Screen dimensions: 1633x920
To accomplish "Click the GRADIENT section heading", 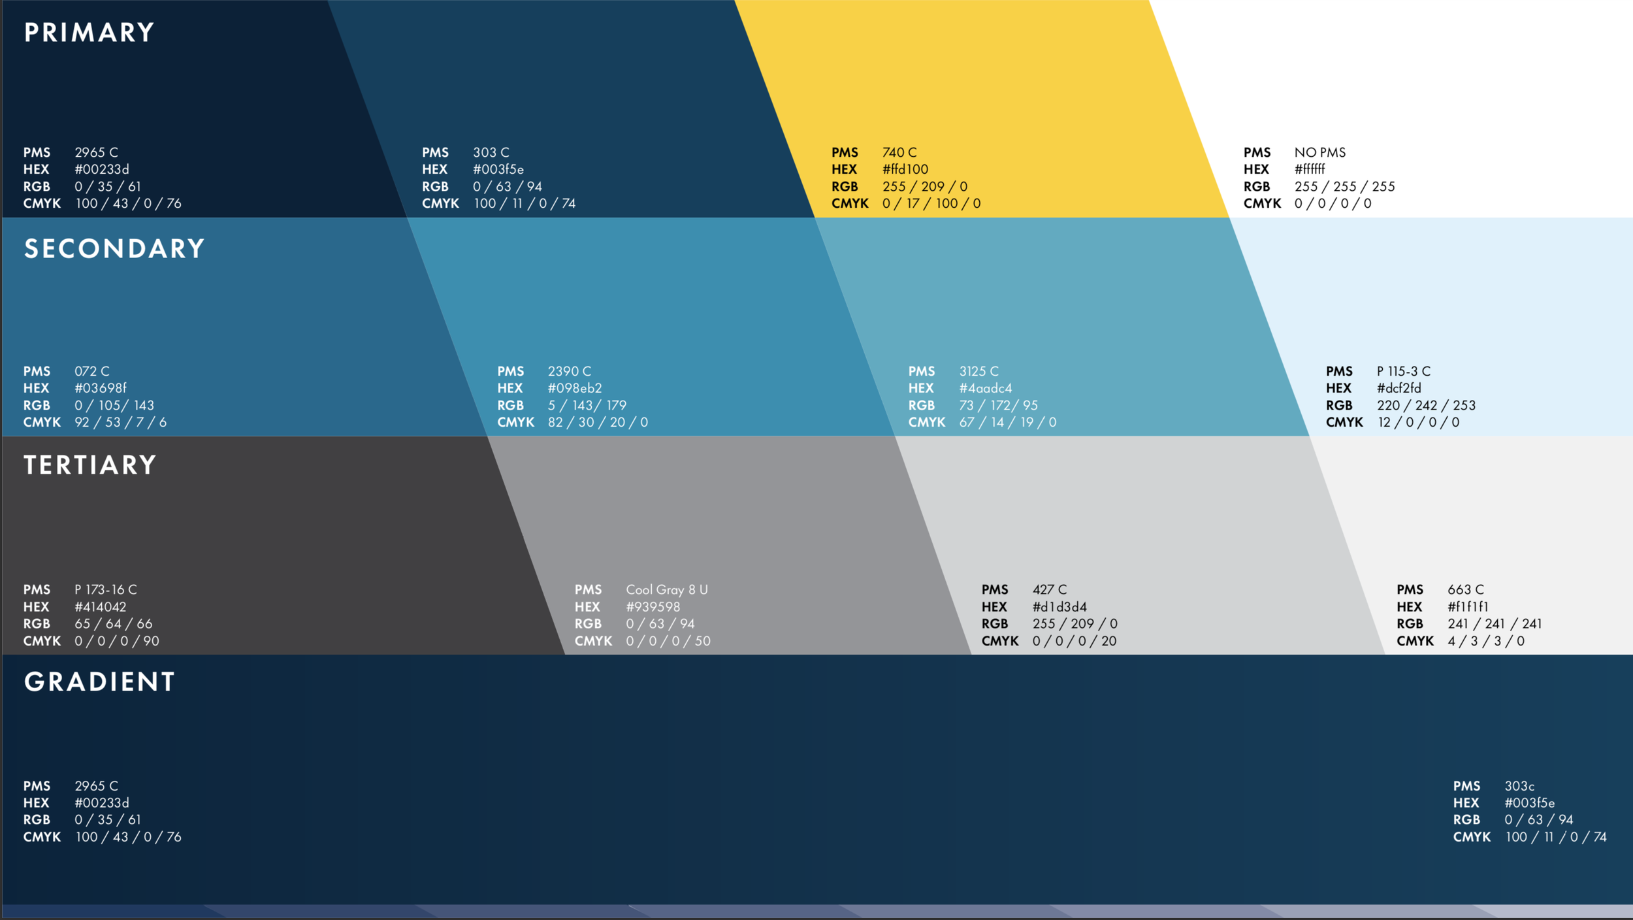I will tap(98, 682).
